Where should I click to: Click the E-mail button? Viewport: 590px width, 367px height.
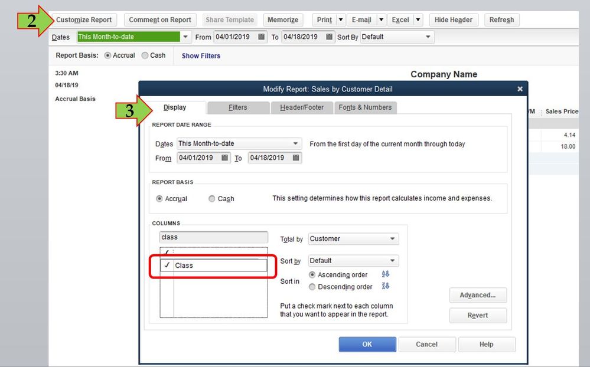point(361,20)
